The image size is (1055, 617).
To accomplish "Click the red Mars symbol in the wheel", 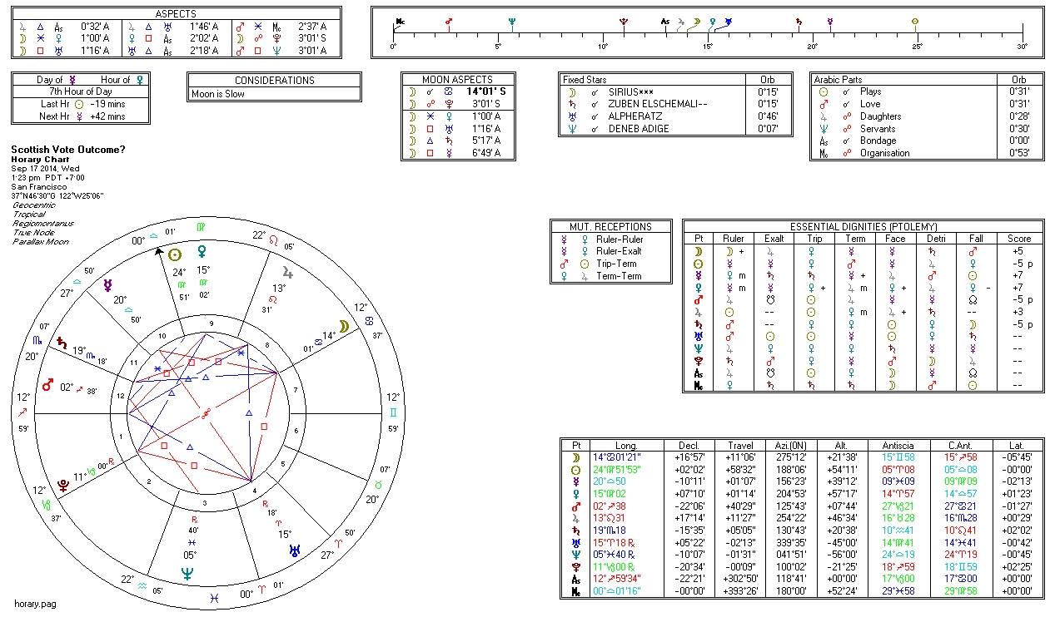I will pyautogui.click(x=47, y=385).
